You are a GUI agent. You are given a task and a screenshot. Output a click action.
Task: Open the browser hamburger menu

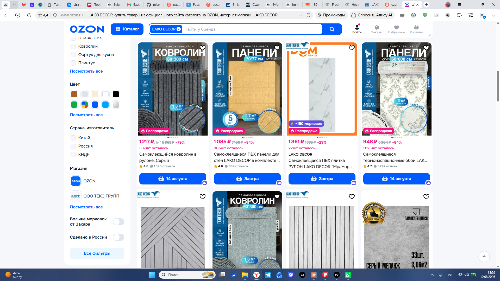tap(459, 4)
